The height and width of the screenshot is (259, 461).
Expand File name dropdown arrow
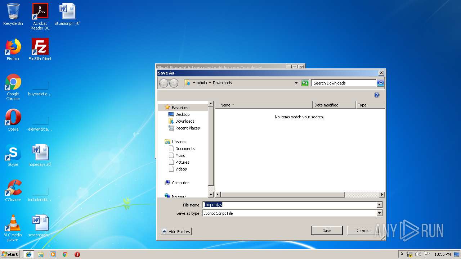[379, 205]
